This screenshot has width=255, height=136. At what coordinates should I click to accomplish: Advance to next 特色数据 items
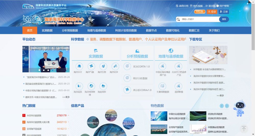click(227, 106)
